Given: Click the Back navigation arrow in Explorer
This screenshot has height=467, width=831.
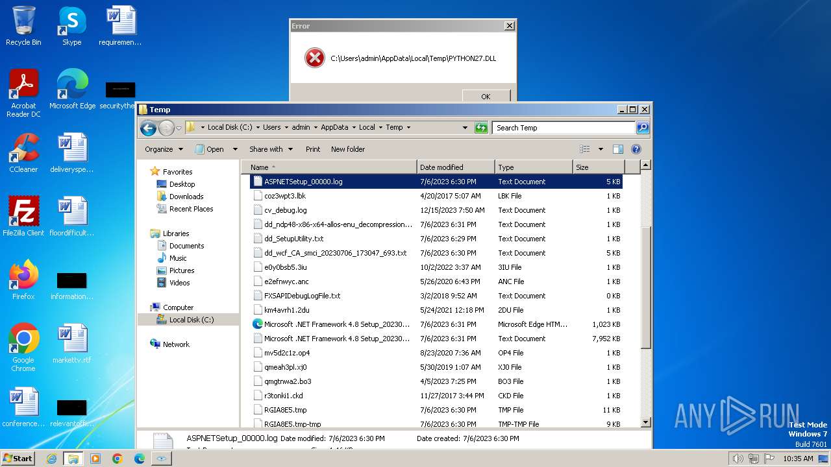Looking at the screenshot, I should 148,128.
